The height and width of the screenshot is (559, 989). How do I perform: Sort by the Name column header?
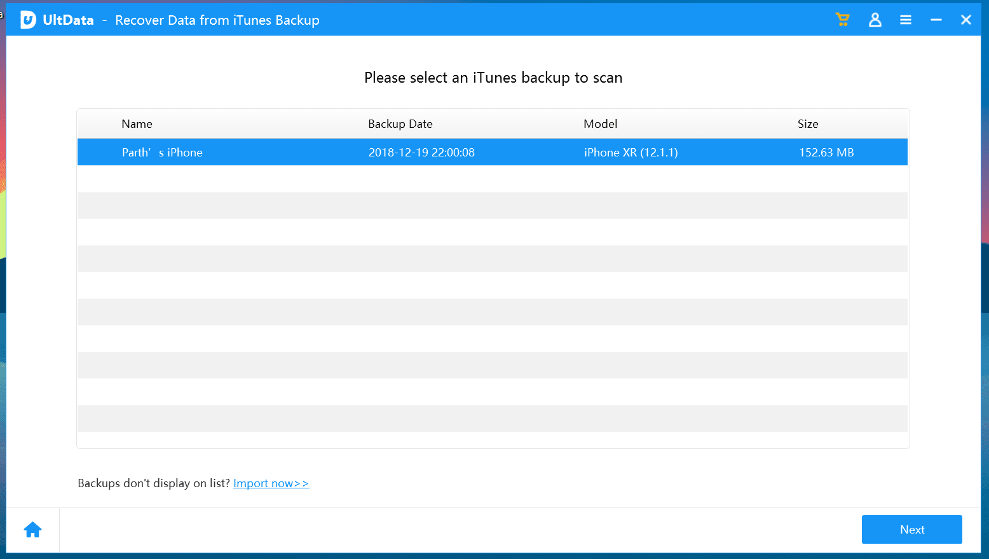click(x=137, y=124)
